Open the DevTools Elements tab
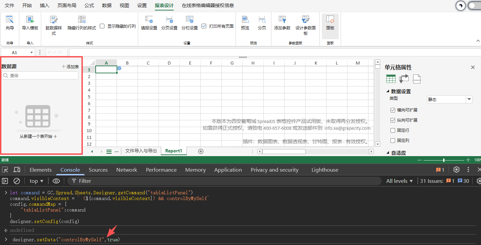 41,170
